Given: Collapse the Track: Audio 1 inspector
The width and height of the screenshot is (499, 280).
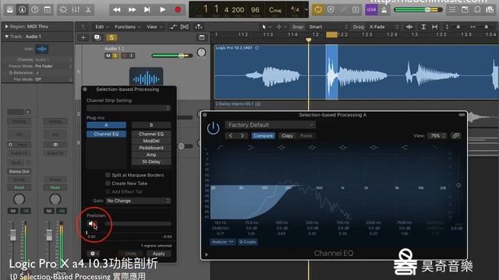Looking at the screenshot, I should pyautogui.click(x=6, y=37).
